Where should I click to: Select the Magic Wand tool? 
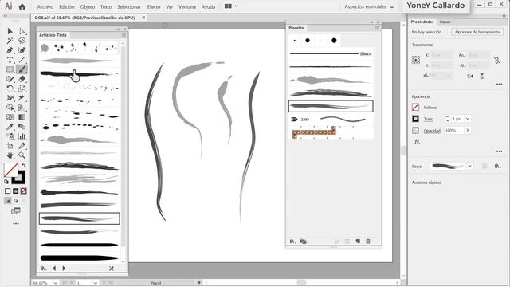[x=10, y=41]
